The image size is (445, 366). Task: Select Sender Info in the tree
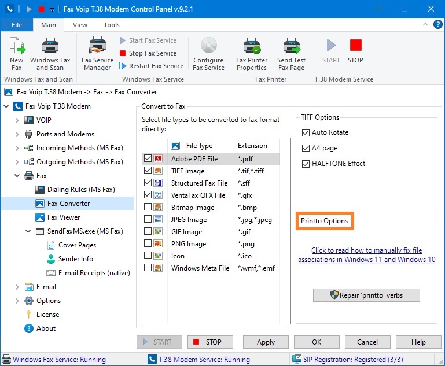coord(70,259)
